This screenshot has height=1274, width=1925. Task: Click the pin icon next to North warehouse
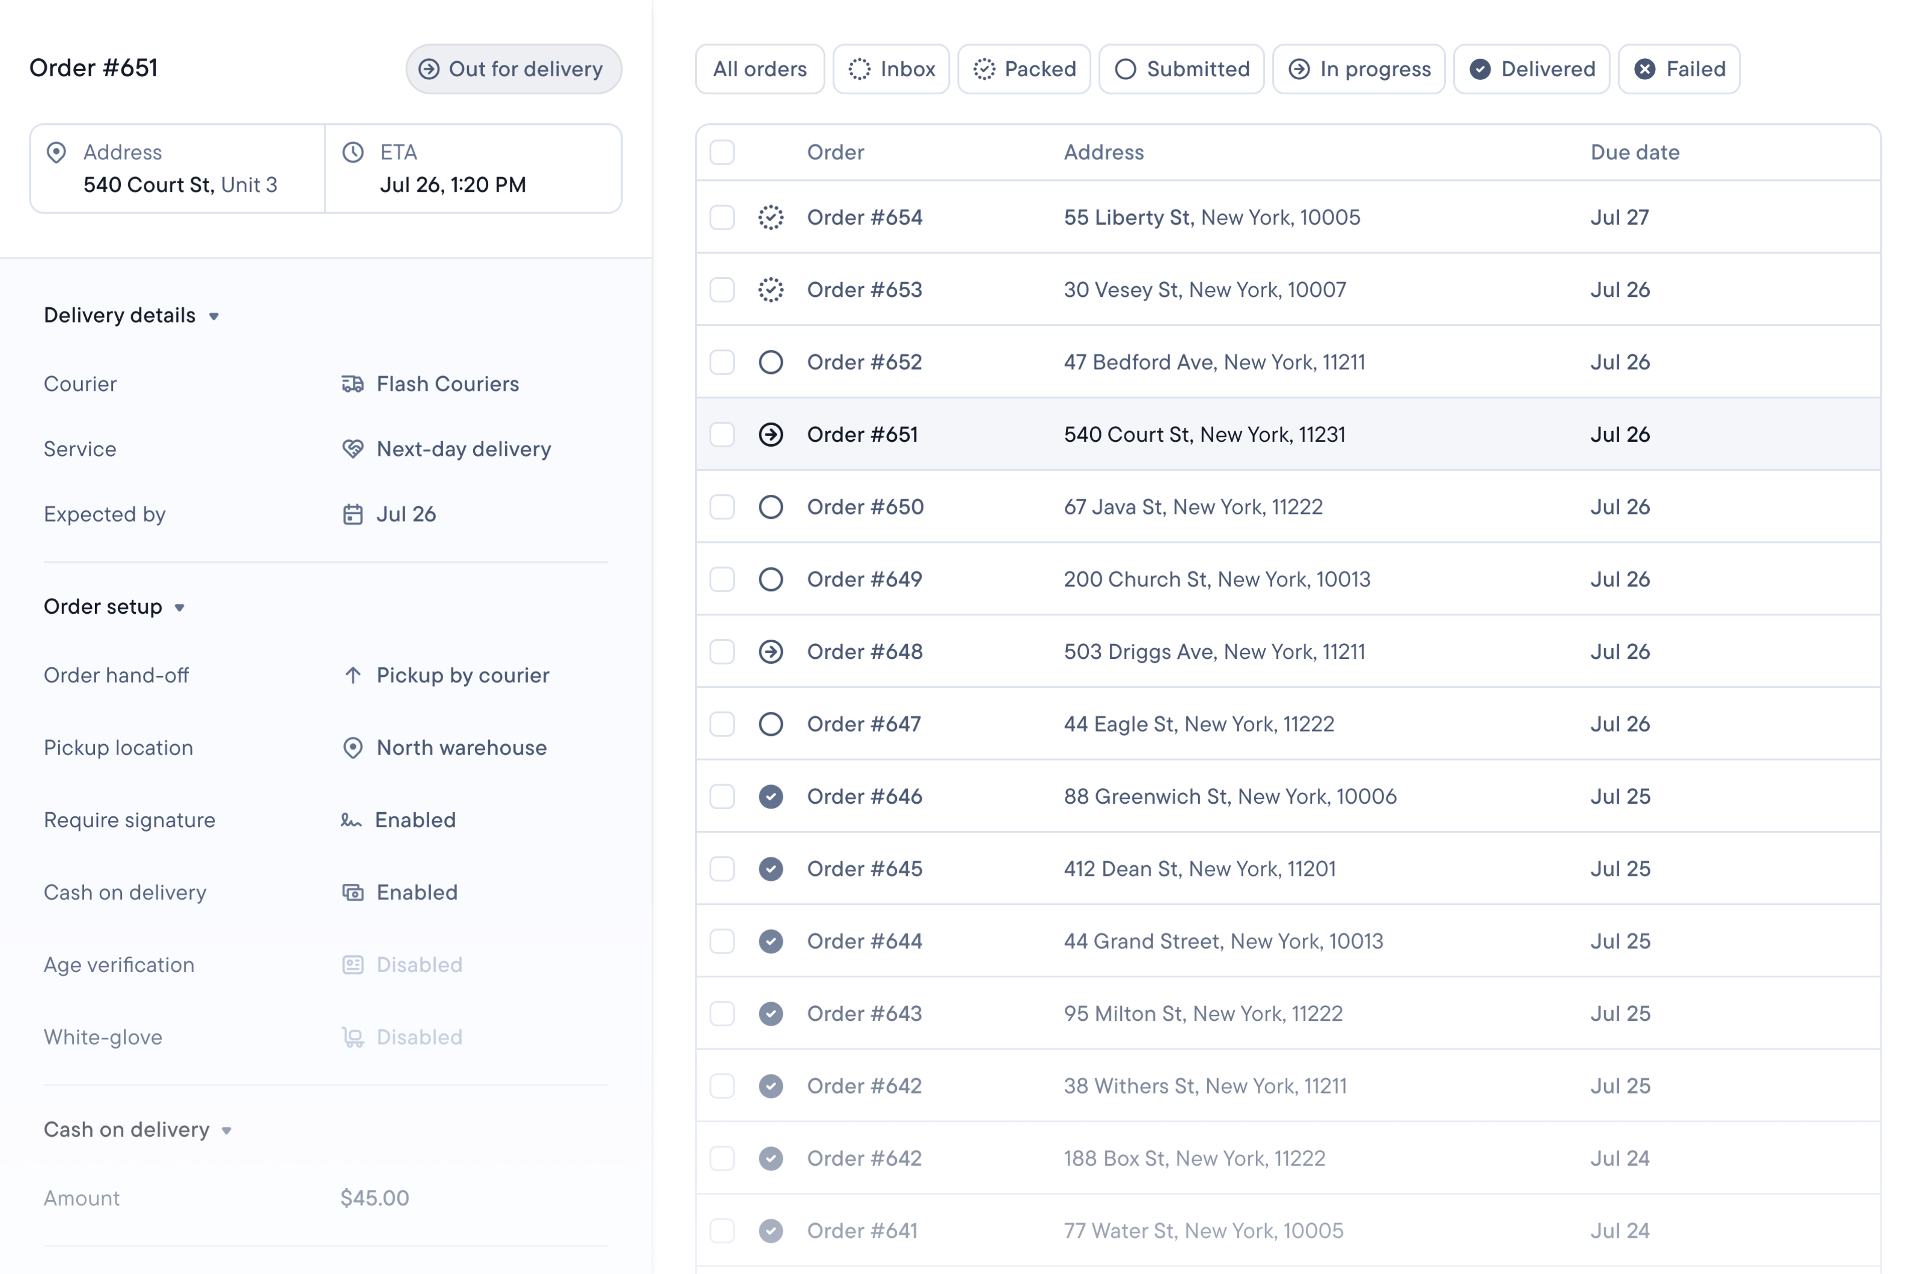point(352,748)
